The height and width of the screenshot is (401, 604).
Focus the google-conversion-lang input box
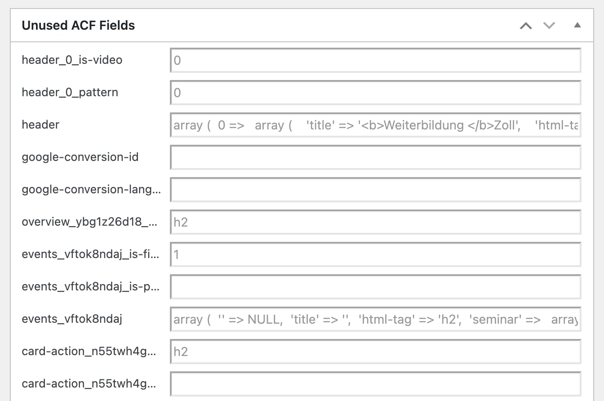click(x=375, y=190)
